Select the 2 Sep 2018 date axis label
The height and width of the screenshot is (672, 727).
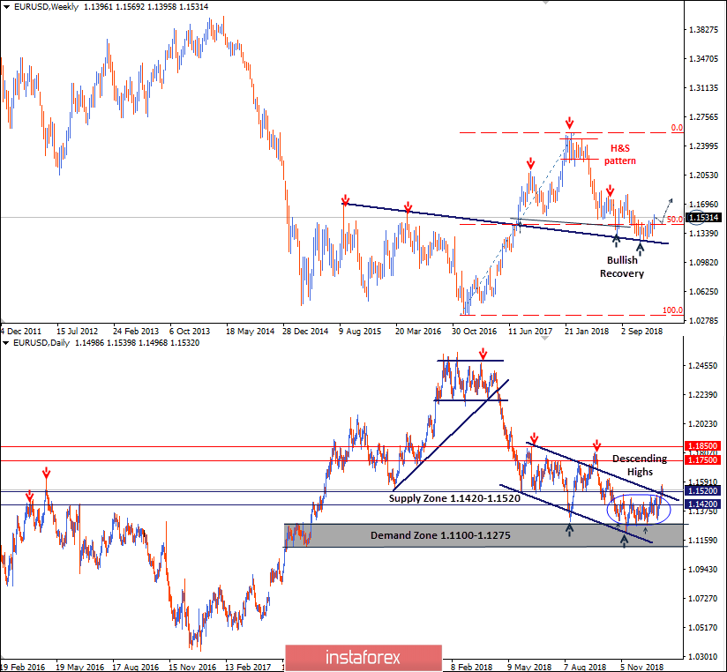pyautogui.click(x=640, y=331)
